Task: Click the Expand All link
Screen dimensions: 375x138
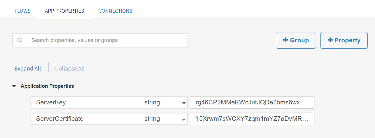Action: tap(28, 69)
